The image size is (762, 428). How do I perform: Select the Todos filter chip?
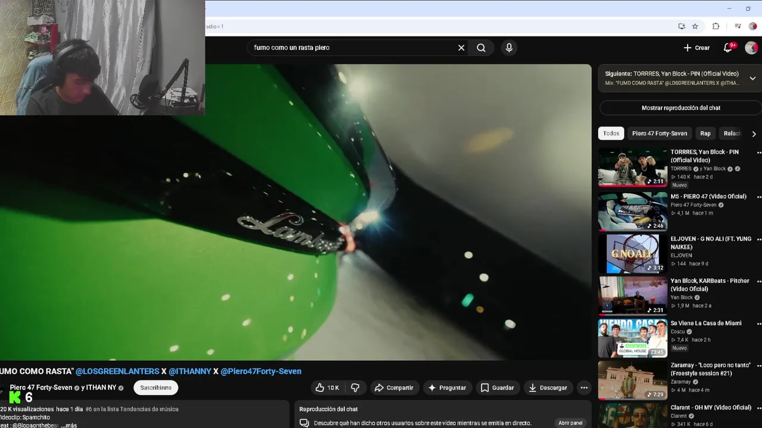tap(611, 133)
